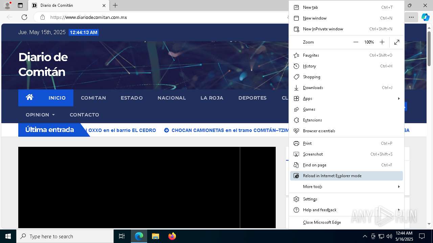
Task: Click INICIO nav button
Action: point(57,98)
